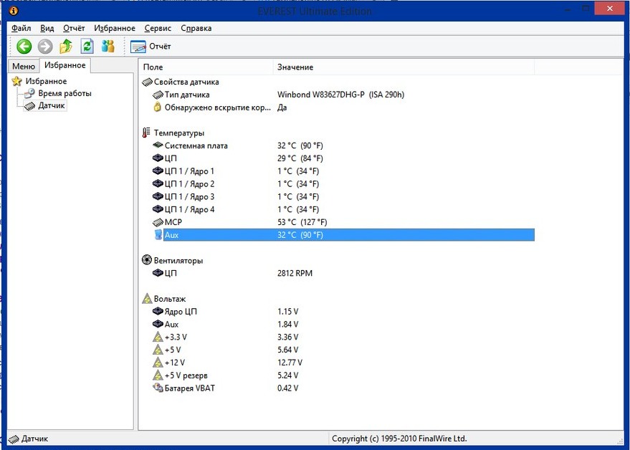
Task: Click the Значение column header
Action: pyautogui.click(x=295, y=67)
